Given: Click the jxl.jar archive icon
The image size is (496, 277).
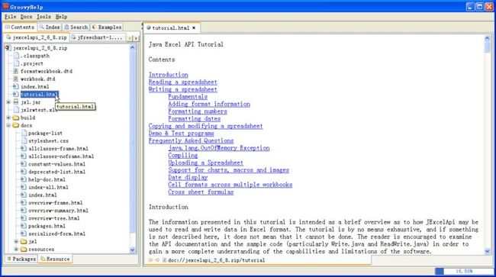Looking at the screenshot, I should (x=16, y=102).
